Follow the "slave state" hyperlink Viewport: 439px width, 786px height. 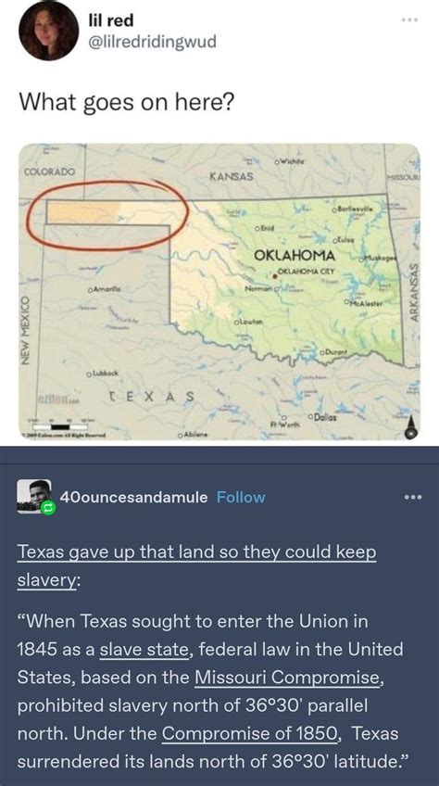point(144,650)
